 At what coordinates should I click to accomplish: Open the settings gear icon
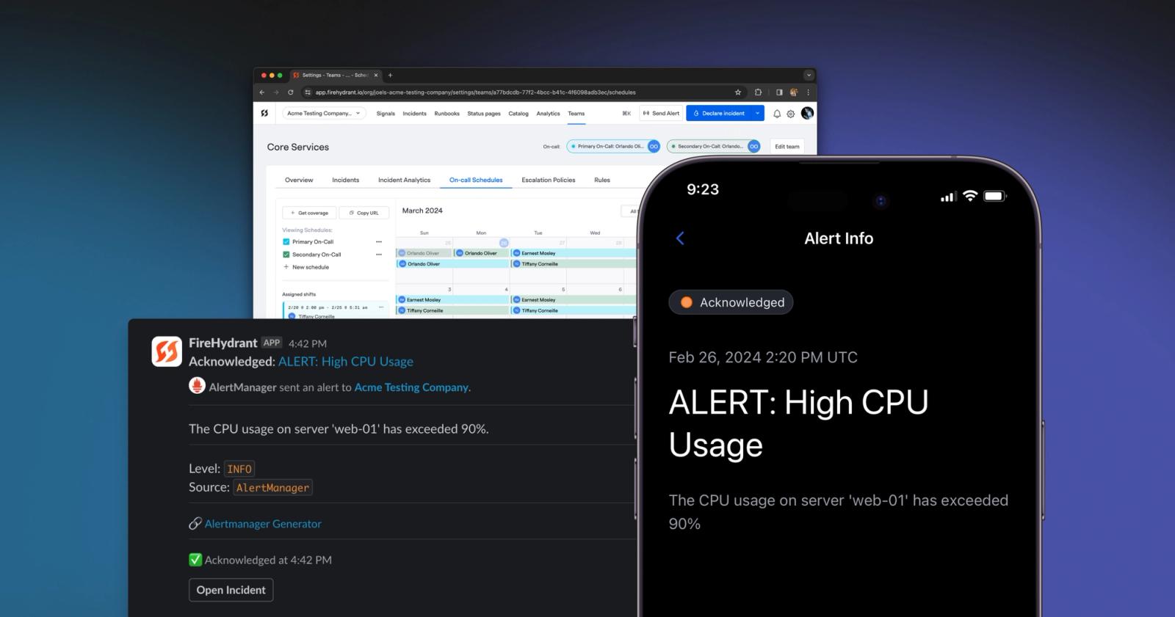[791, 114]
